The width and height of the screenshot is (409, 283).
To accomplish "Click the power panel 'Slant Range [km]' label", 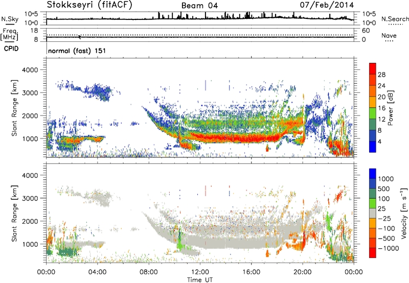I will click(x=14, y=108).
